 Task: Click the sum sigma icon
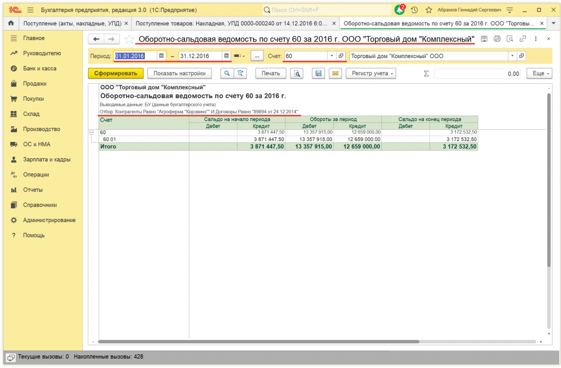tap(426, 74)
